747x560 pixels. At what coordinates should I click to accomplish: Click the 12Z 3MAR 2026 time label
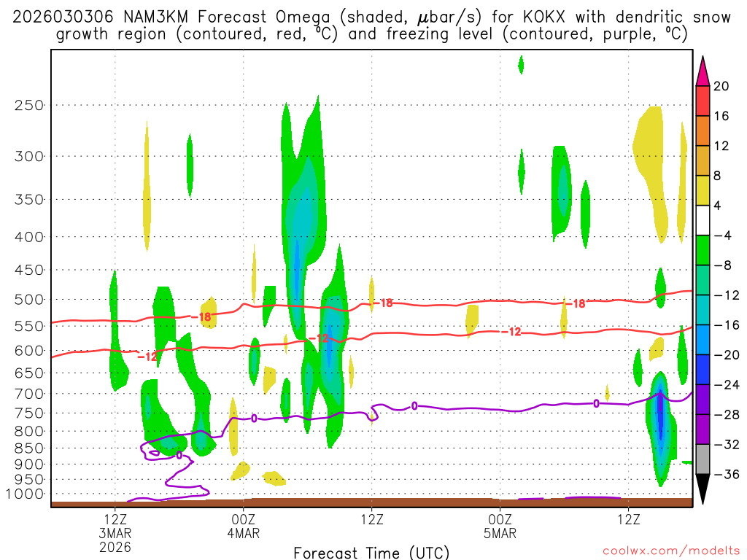click(x=115, y=533)
